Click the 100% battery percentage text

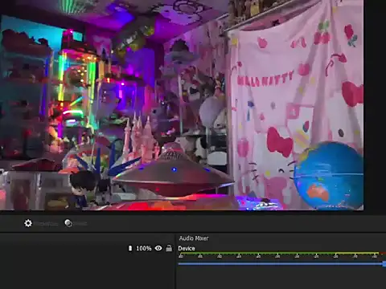[x=144, y=248]
